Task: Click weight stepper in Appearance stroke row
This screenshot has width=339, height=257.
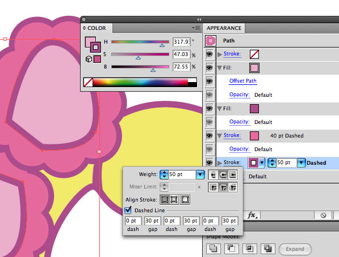Action: coord(272,162)
